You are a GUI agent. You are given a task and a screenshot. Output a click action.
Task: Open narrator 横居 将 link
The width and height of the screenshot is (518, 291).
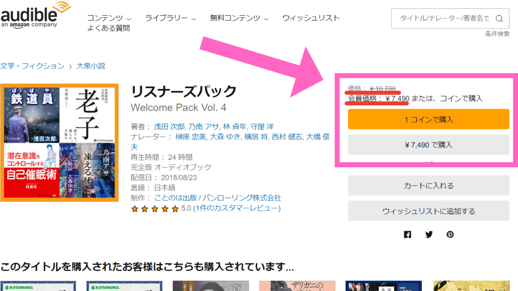[x=256, y=137]
